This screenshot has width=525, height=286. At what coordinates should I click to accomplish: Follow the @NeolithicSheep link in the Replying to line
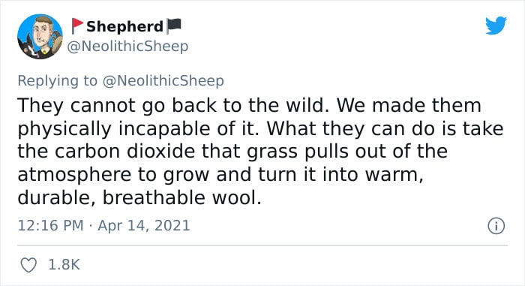tap(163, 81)
